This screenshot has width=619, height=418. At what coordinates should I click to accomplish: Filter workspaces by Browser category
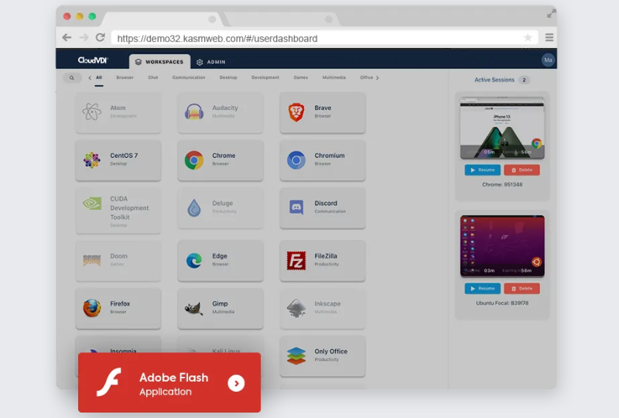[x=125, y=78]
